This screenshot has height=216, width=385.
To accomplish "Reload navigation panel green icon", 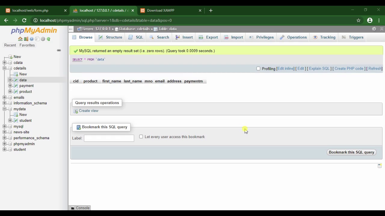I will [48, 39].
